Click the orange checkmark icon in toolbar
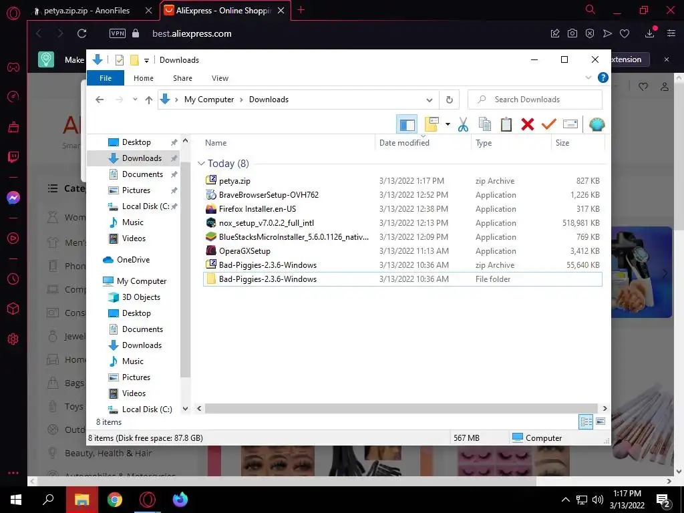 (x=549, y=125)
